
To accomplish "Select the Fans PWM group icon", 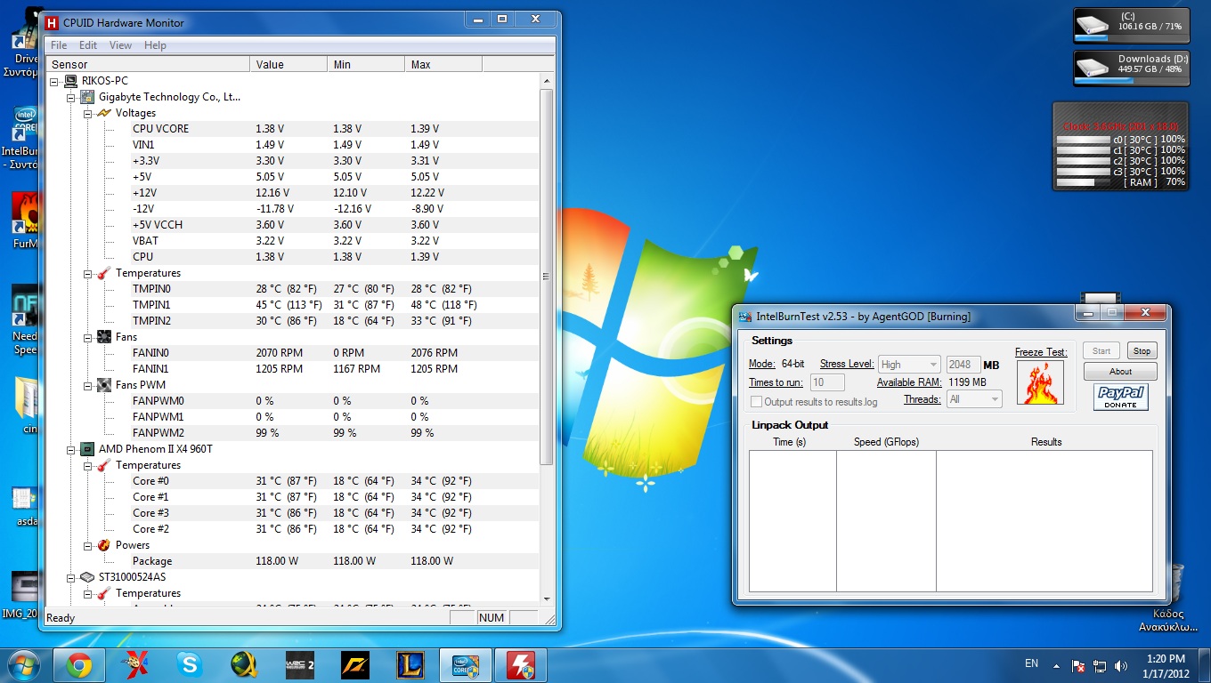I will click(104, 385).
